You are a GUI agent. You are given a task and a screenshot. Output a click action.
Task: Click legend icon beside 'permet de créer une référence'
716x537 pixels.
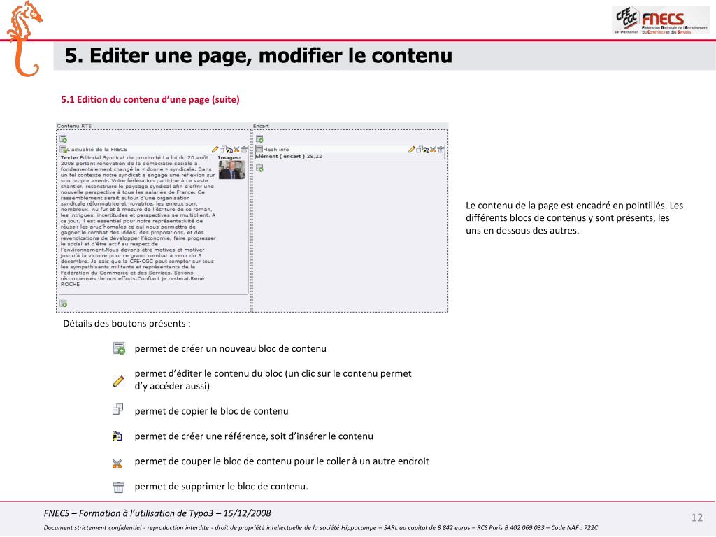(x=117, y=436)
